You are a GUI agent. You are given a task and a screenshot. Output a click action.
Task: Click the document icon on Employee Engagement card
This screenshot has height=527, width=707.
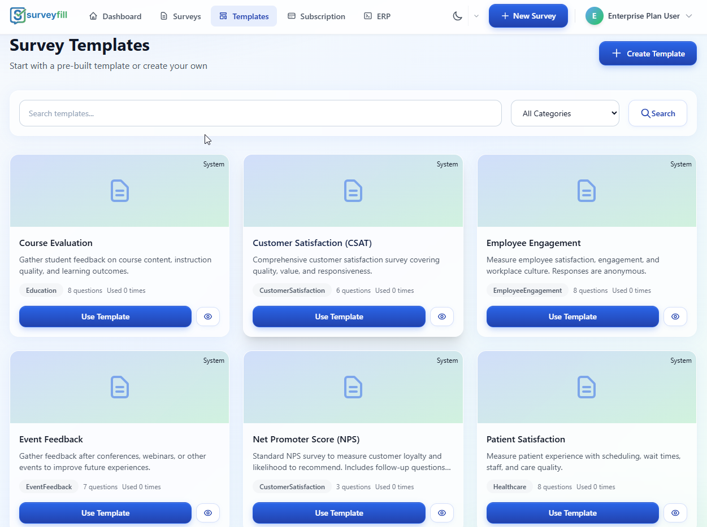587,191
